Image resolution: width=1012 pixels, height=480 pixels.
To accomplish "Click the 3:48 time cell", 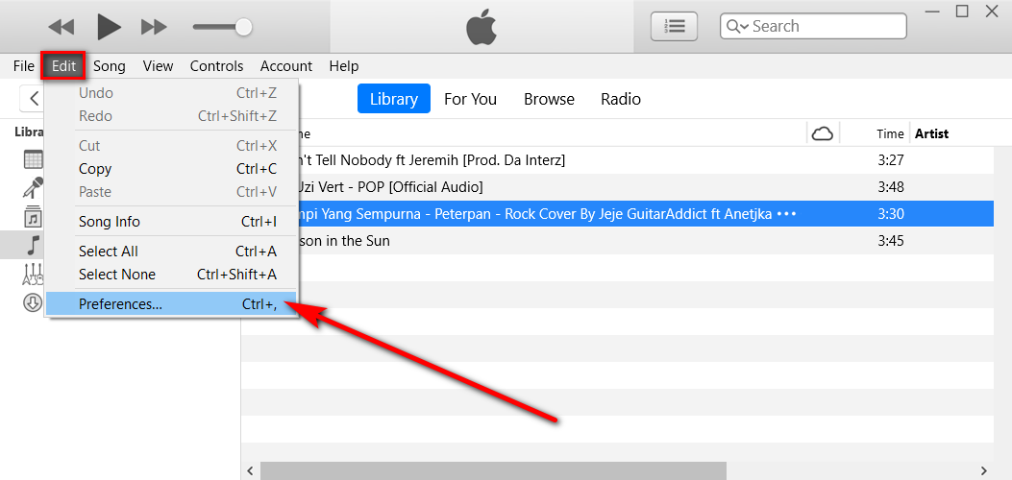I will coord(891,187).
